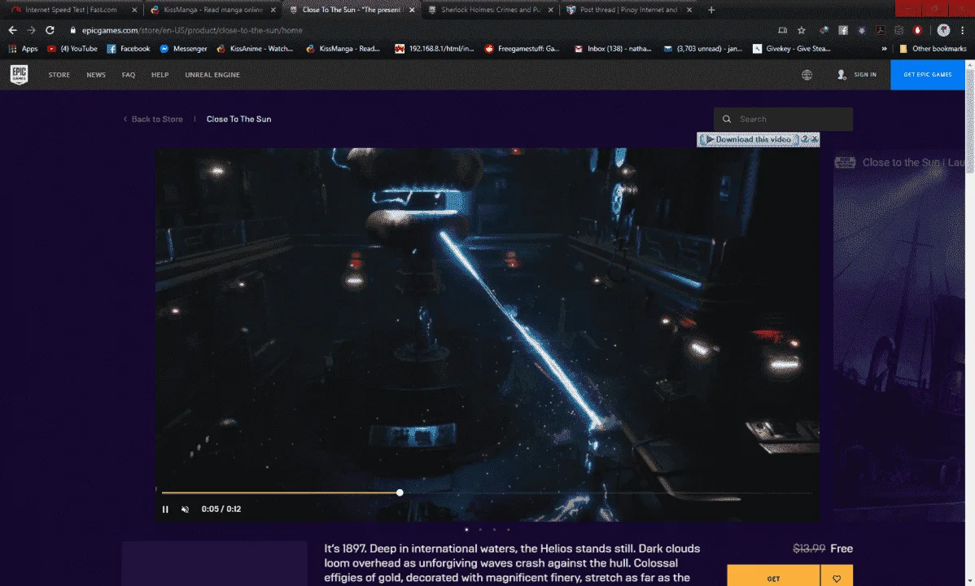Open the Facebook-style extension icon in toolbar

[x=842, y=30]
